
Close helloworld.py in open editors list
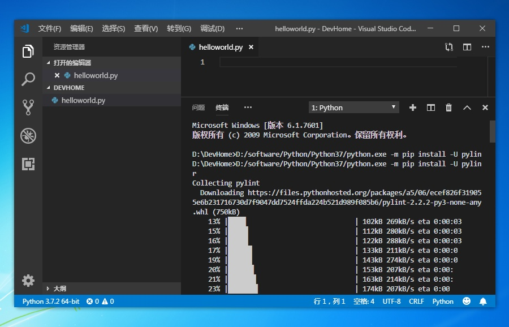point(57,75)
